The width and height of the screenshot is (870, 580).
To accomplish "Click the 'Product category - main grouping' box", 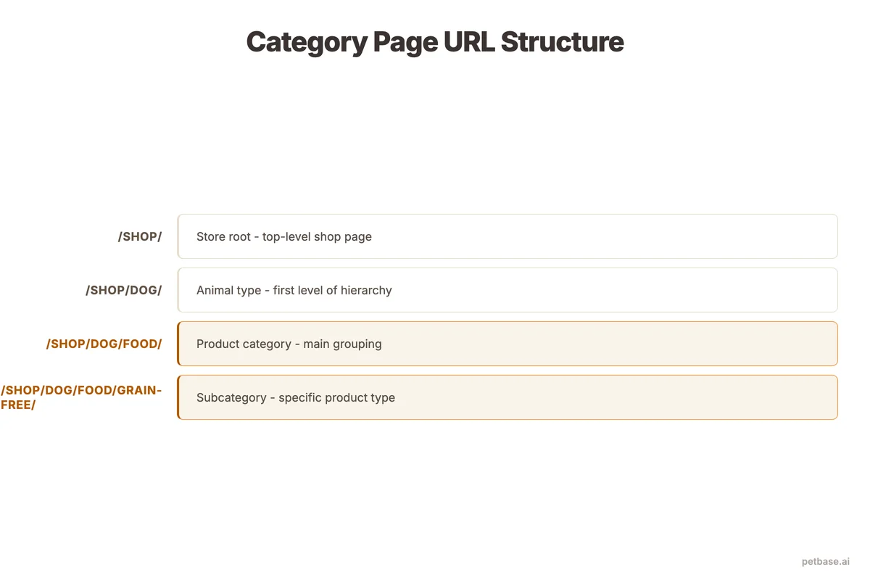I will 507,344.
